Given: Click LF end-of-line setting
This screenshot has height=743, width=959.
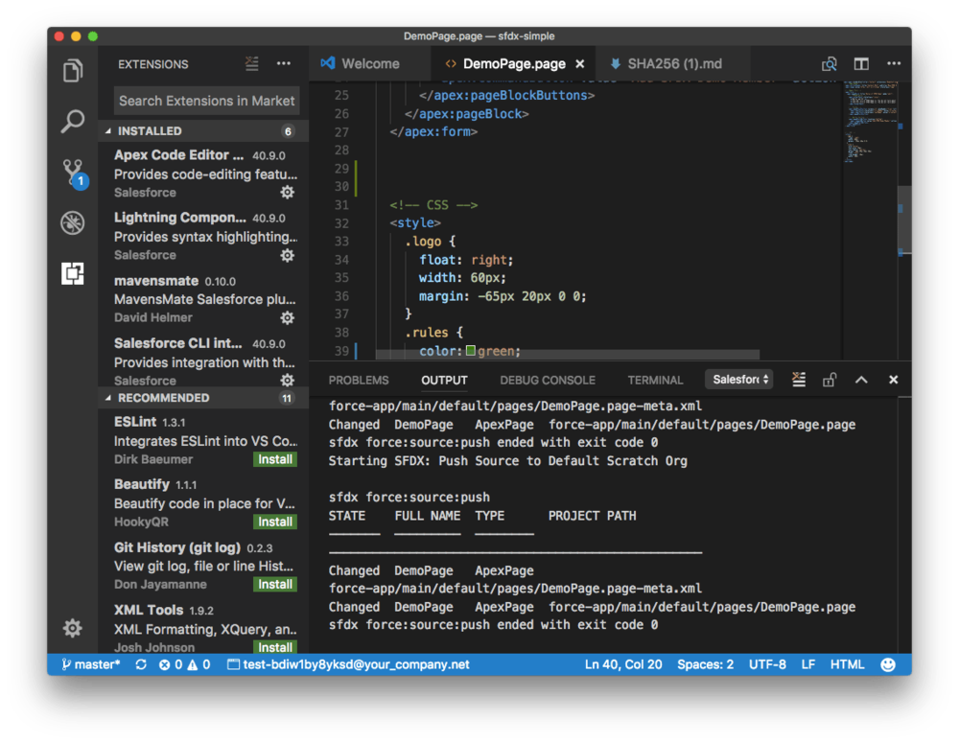Looking at the screenshot, I should [807, 664].
